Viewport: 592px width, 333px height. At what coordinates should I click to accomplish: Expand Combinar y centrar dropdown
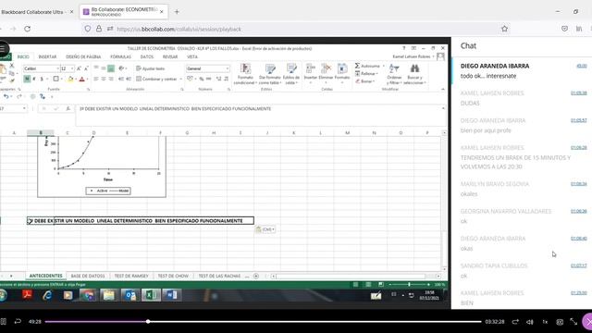[181, 79]
